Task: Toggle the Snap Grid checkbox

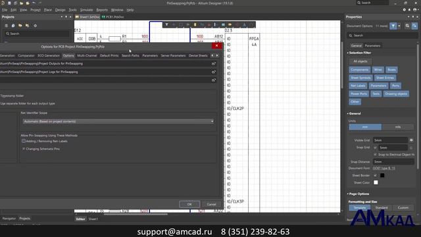Action: 375,147
